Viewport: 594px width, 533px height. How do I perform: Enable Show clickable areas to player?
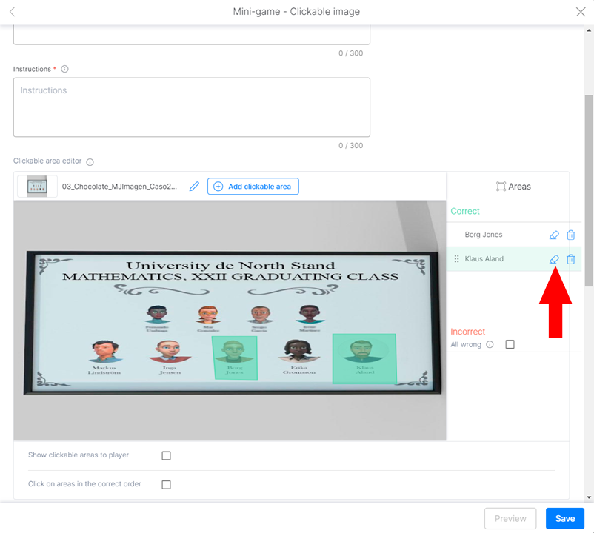pos(167,455)
